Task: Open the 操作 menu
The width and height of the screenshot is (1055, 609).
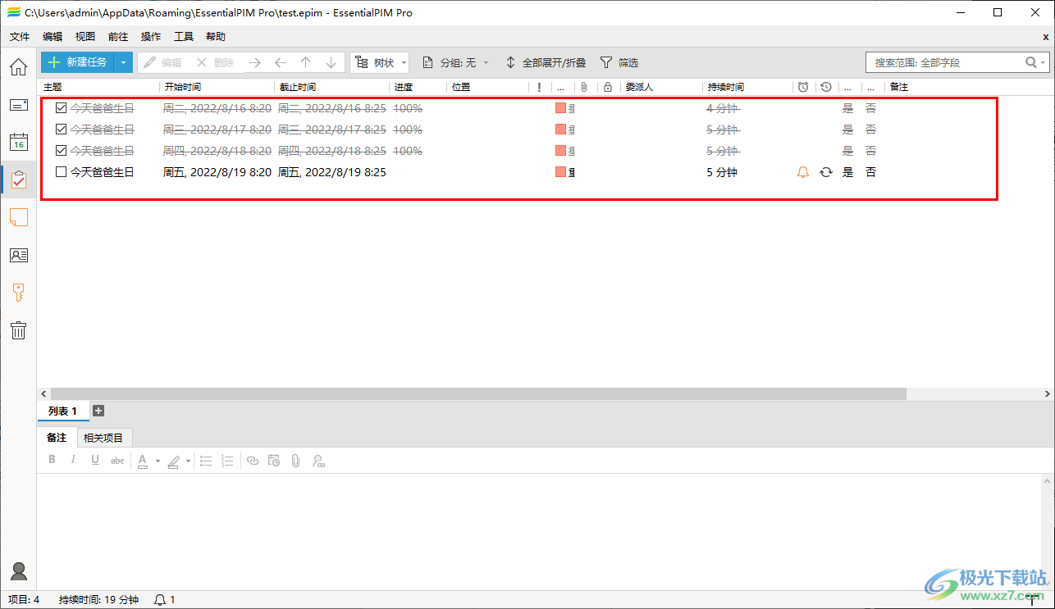Action: click(151, 37)
